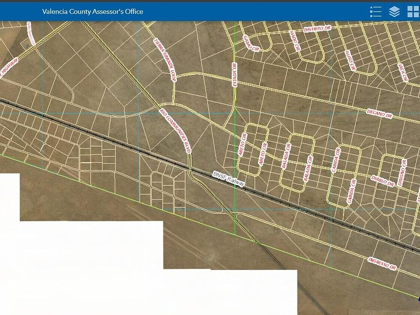Screen dimensions: 420x315
Task: Select the Jaca Cir street label
Action: 403,73
